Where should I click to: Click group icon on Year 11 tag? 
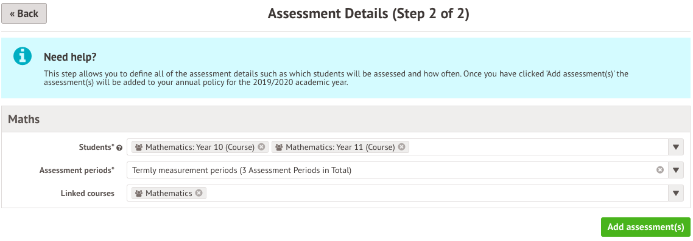tap(279, 147)
